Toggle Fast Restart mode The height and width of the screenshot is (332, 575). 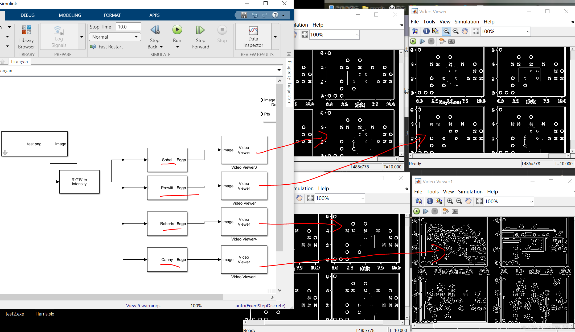tap(106, 47)
